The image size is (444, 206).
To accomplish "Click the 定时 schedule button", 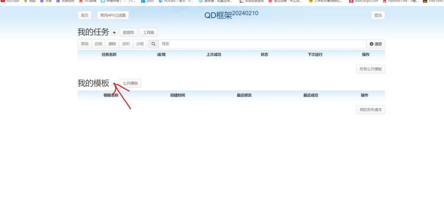I will pyautogui.click(x=126, y=44).
